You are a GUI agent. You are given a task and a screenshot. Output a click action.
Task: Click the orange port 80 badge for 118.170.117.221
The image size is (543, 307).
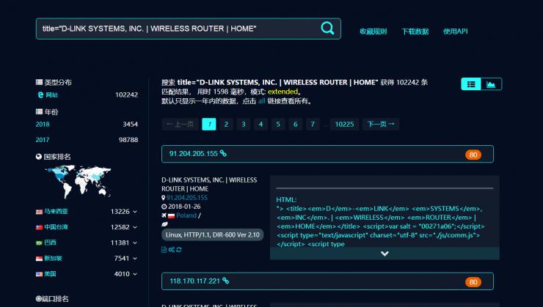(x=473, y=281)
